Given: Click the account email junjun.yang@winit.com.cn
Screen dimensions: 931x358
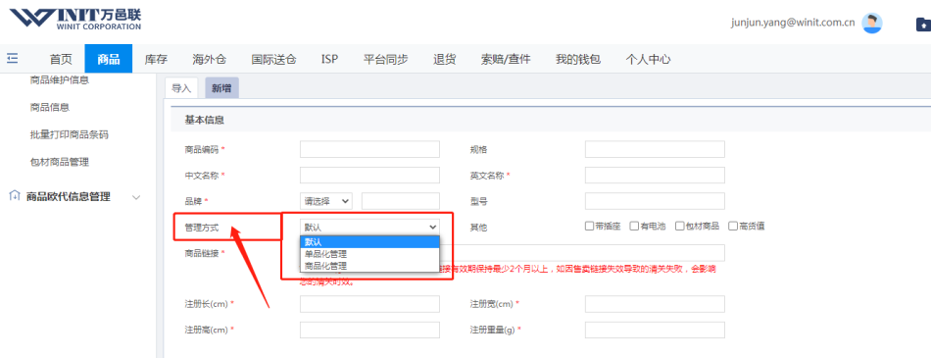Looking at the screenshot, I should [793, 24].
